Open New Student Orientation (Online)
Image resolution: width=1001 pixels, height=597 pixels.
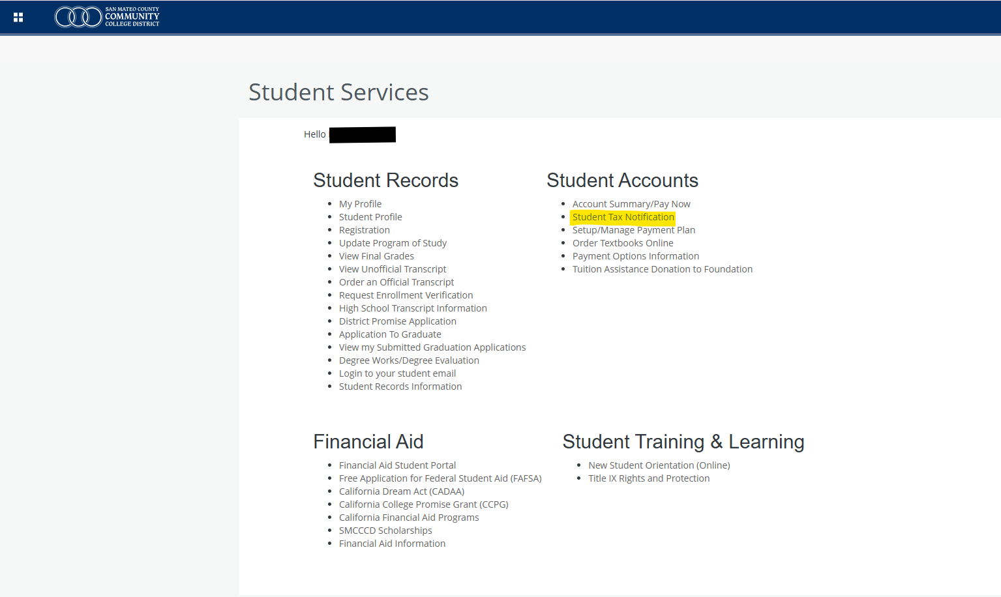pyautogui.click(x=659, y=465)
